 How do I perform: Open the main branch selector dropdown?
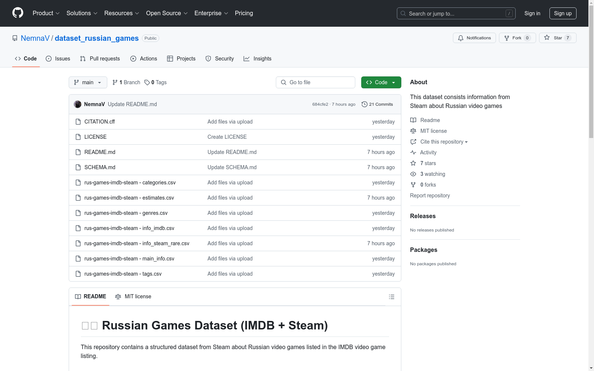point(88,82)
